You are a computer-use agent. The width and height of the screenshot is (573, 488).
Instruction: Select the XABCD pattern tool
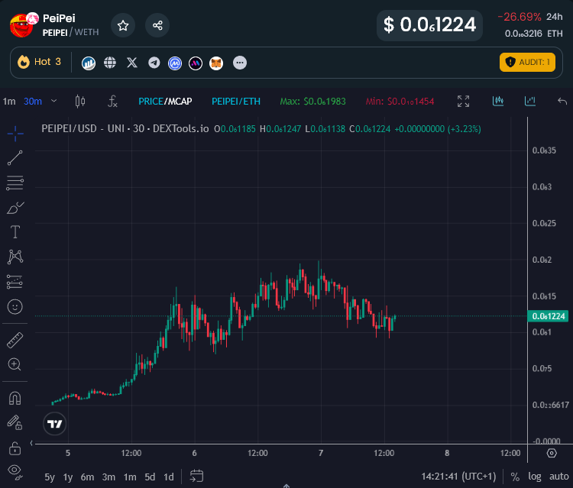[x=15, y=257]
